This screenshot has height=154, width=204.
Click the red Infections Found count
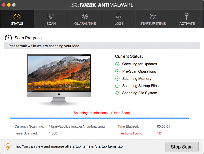[159, 133]
